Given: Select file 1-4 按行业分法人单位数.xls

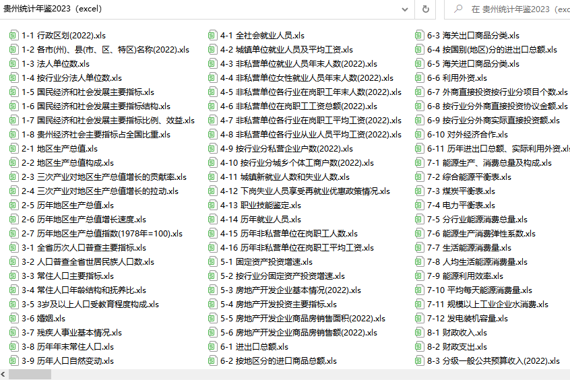Looking at the screenshot, I should point(66,77).
